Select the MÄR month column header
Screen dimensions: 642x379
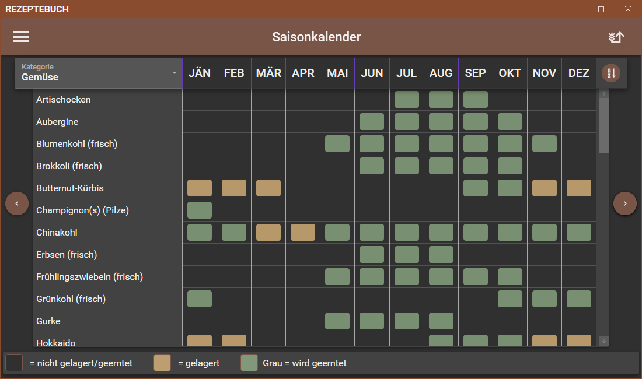[x=268, y=73]
